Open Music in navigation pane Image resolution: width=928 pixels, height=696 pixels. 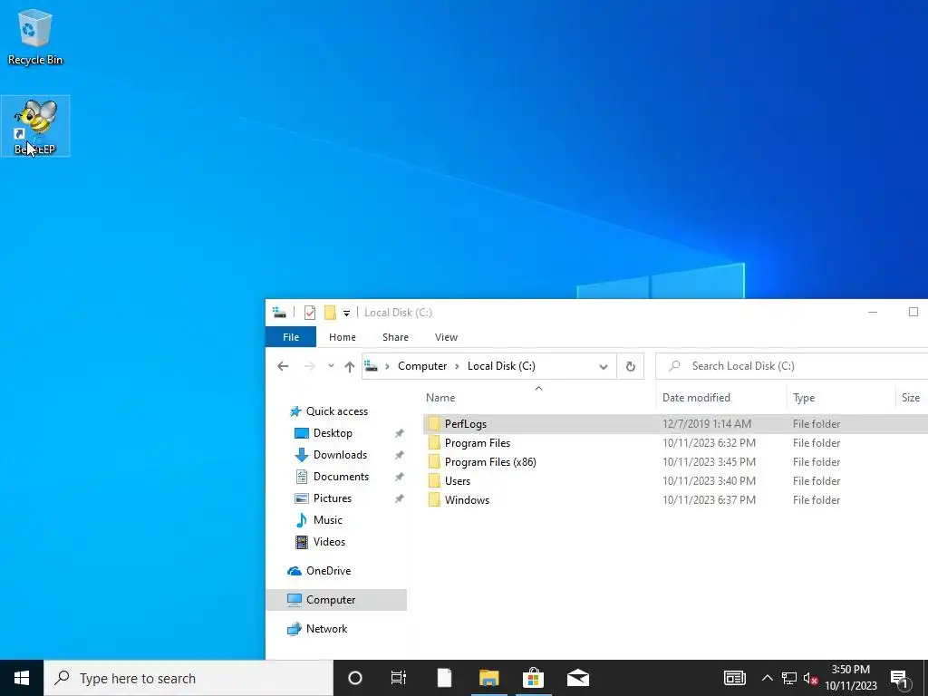pyautogui.click(x=327, y=520)
